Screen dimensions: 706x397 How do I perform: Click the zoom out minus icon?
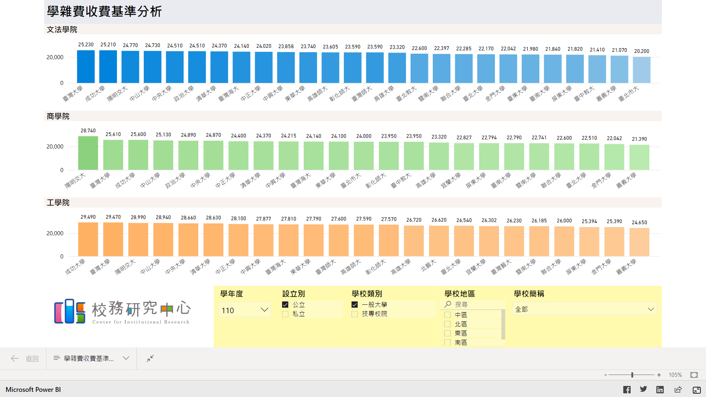[605, 375]
